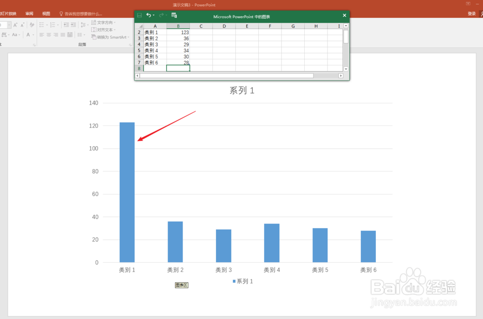Align text right in the paragraph group
The image size is (483, 319).
[56, 35]
